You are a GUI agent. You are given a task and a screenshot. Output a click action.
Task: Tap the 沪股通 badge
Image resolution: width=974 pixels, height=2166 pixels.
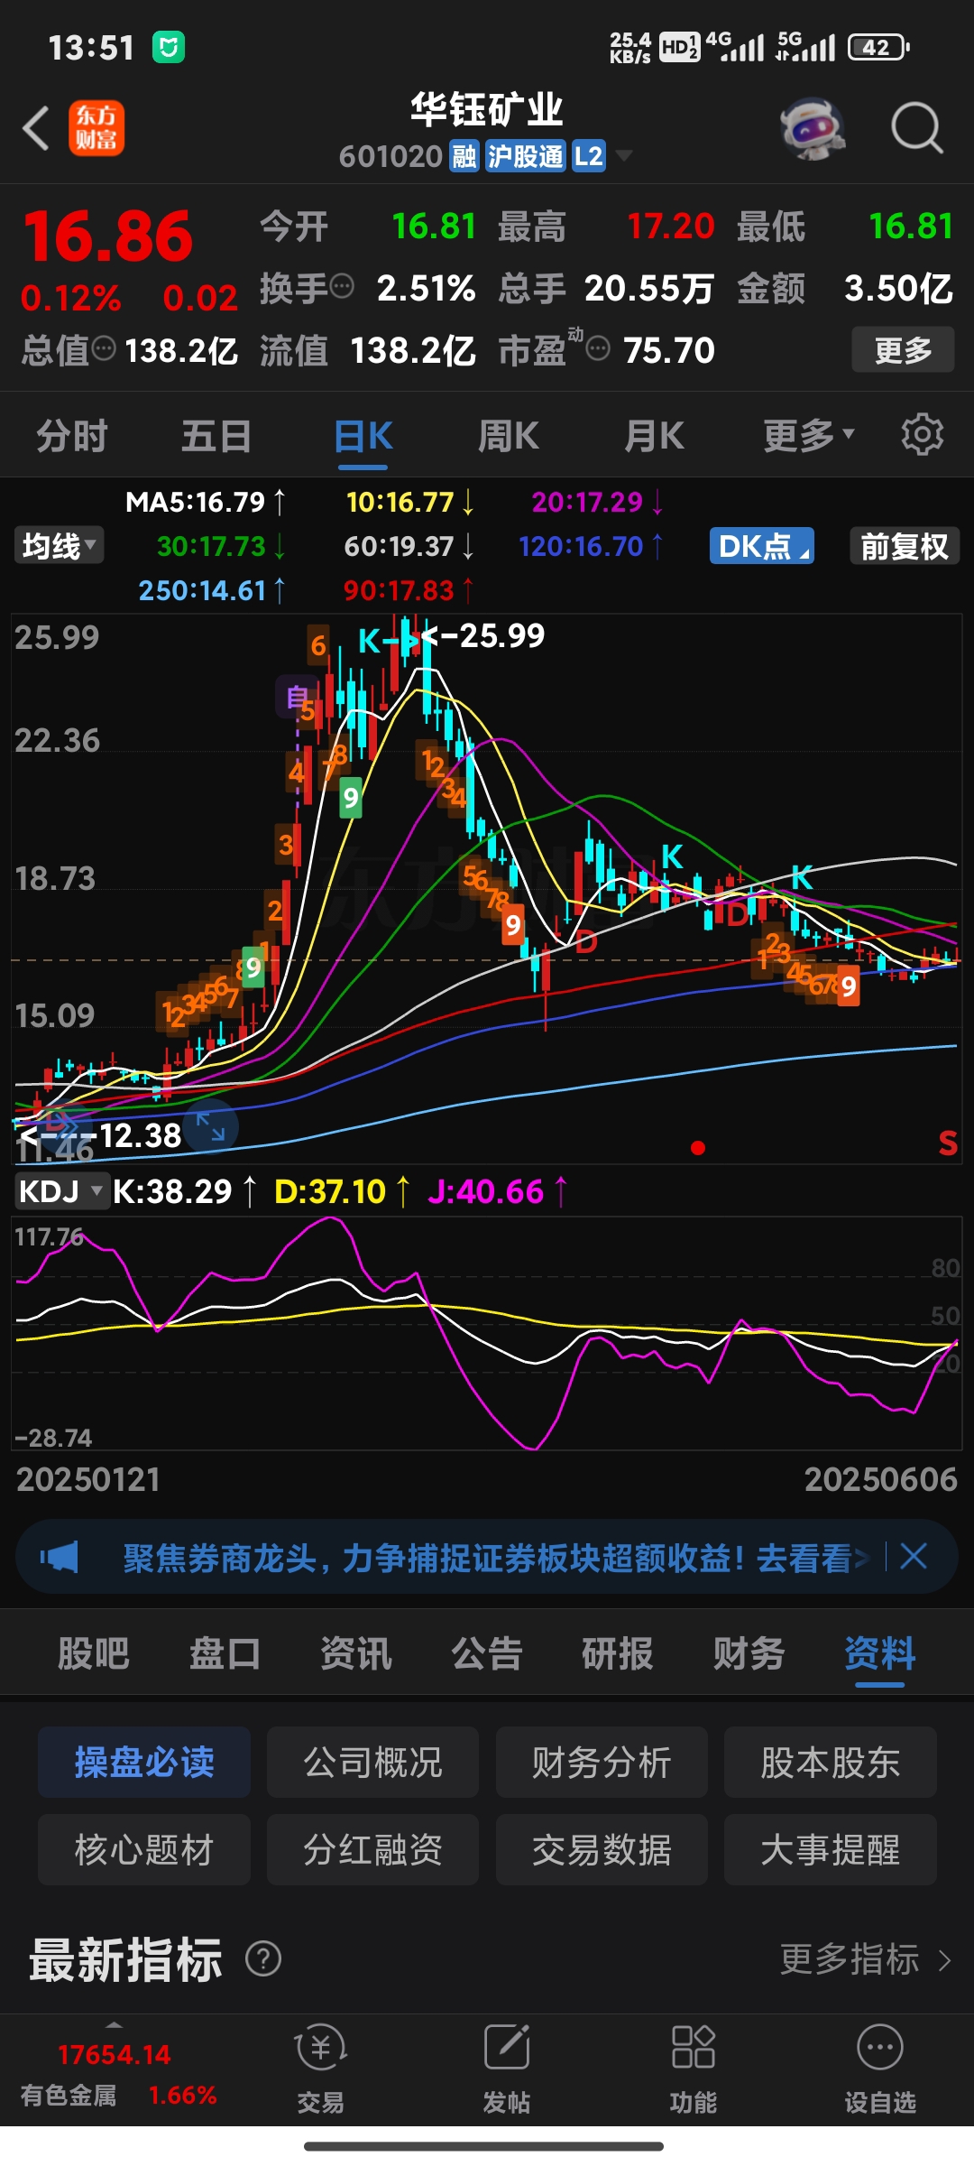(526, 156)
